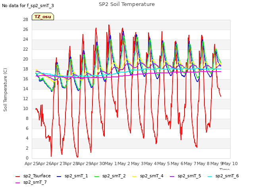
Task: Click the sp2_smT_6 legend entry
Action: [x=223, y=176]
